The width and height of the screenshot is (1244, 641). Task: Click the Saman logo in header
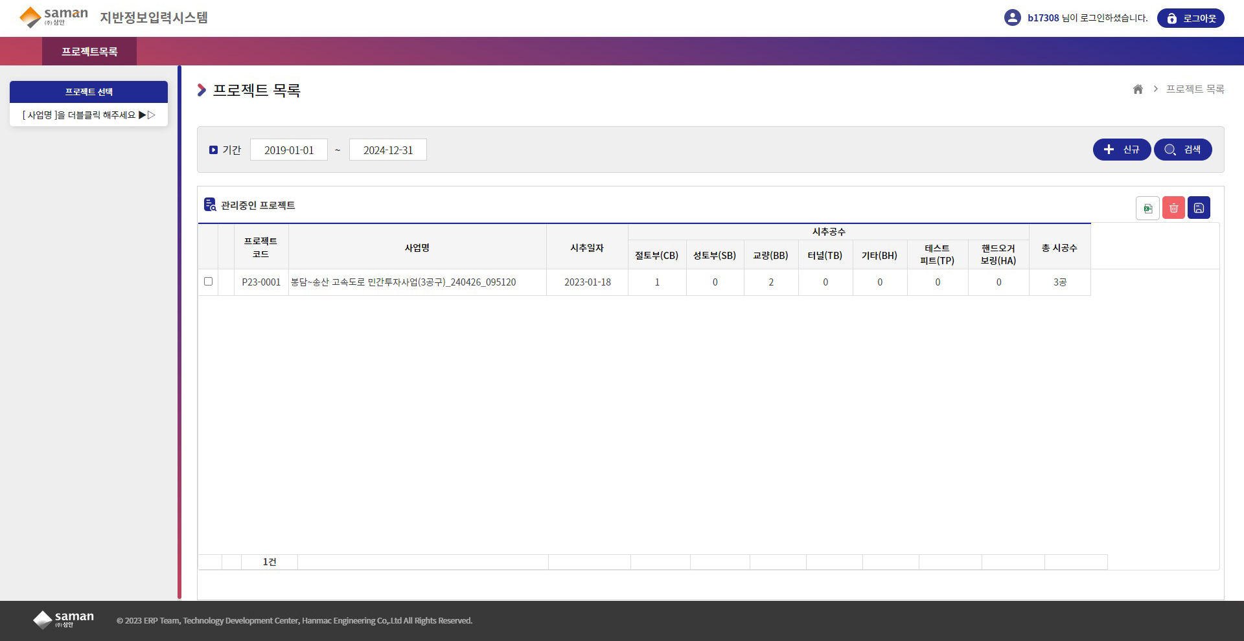point(53,17)
